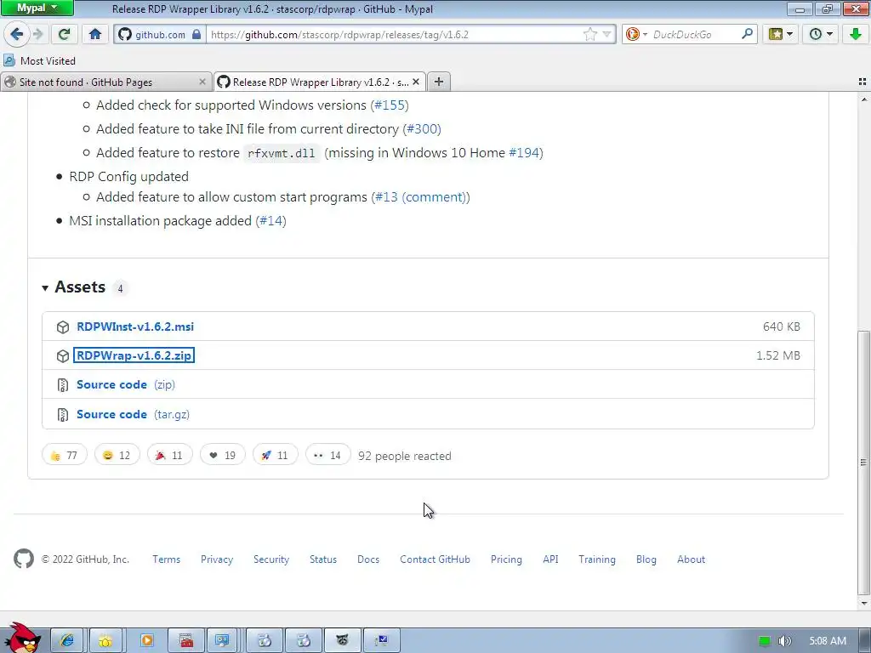Open the API footer link
Viewport: 871px width, 653px height.
pos(550,559)
